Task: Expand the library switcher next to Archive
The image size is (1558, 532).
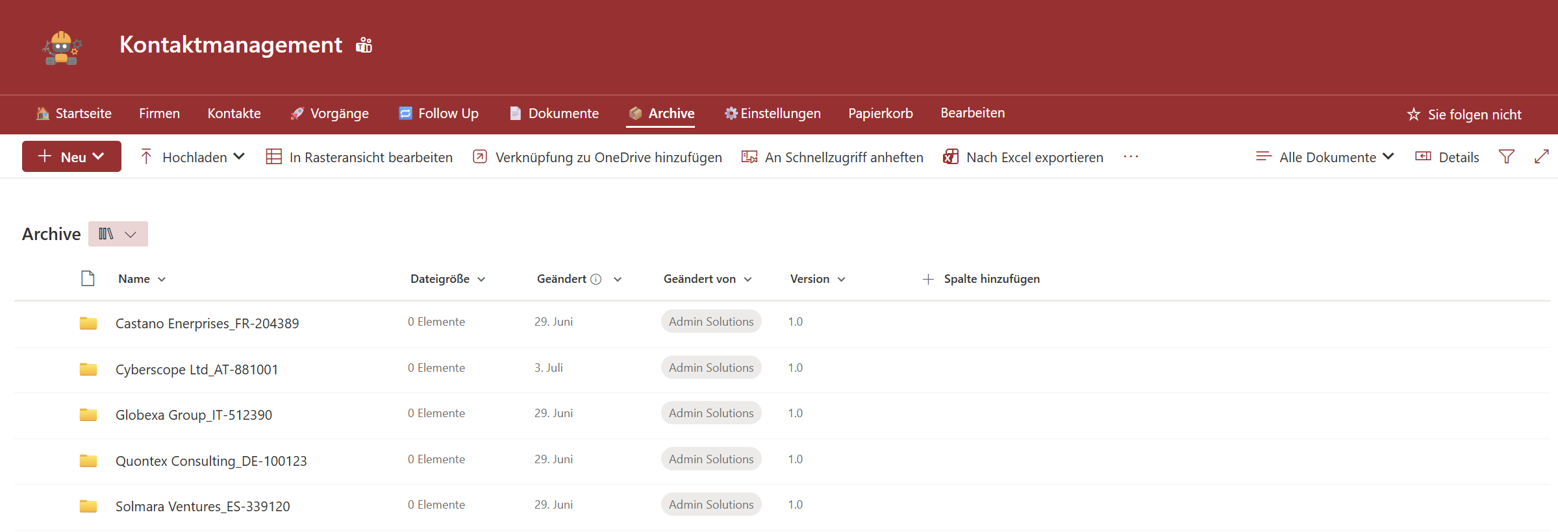Action: pos(118,234)
